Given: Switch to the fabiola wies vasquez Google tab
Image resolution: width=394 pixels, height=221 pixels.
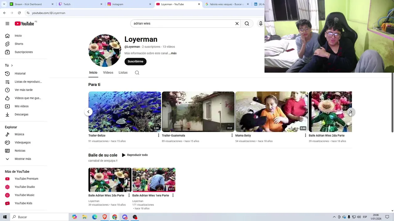Looking at the screenshot, I should (227, 4).
